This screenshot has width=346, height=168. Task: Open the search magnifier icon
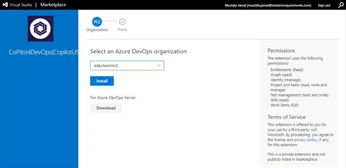point(341,5)
